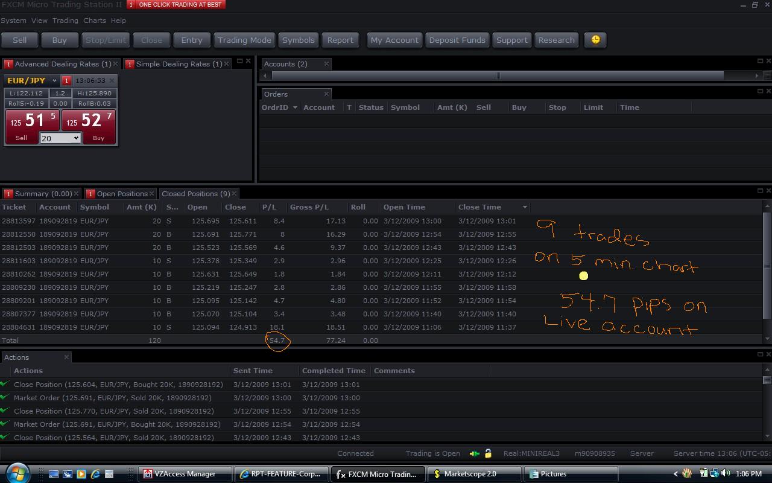
Task: Click the red one-click icon beside EUR/JPY
Action: pos(66,80)
